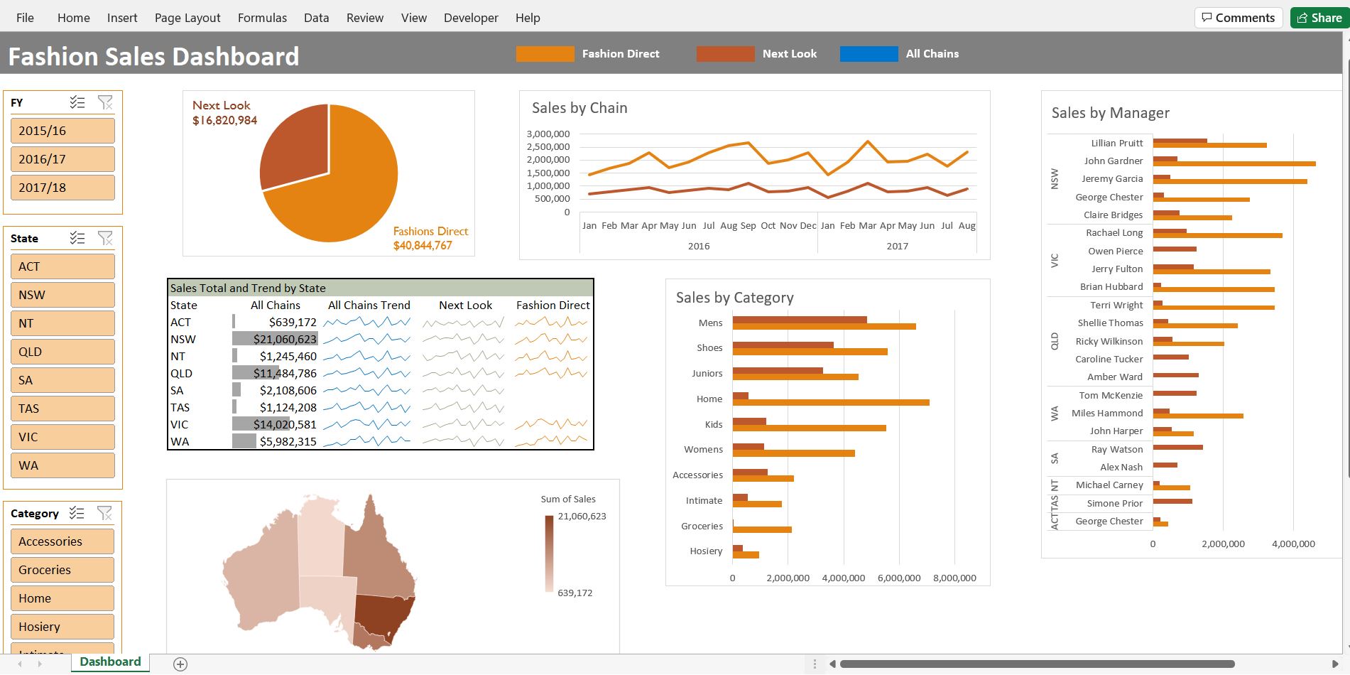Toggle multi-select on the FY slicer
The width and height of the screenshot is (1350, 675).
[x=77, y=102]
